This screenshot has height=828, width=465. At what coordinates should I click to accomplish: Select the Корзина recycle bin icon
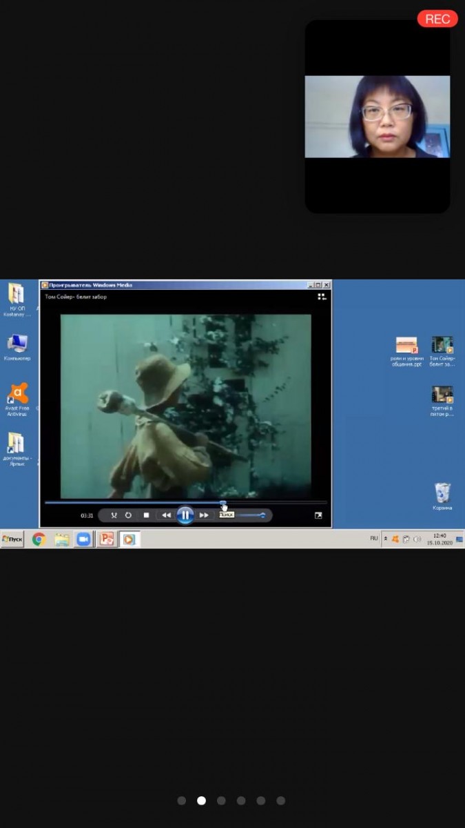(x=442, y=494)
